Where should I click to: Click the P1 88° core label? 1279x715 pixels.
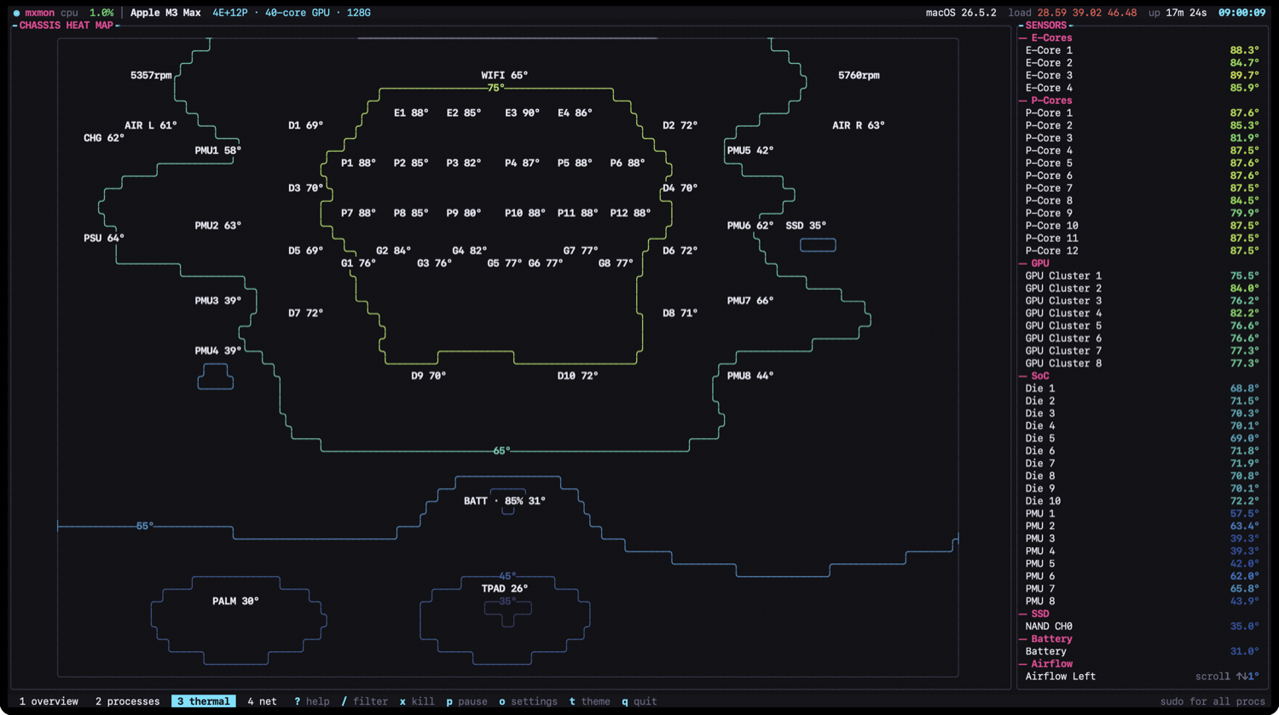[358, 163]
